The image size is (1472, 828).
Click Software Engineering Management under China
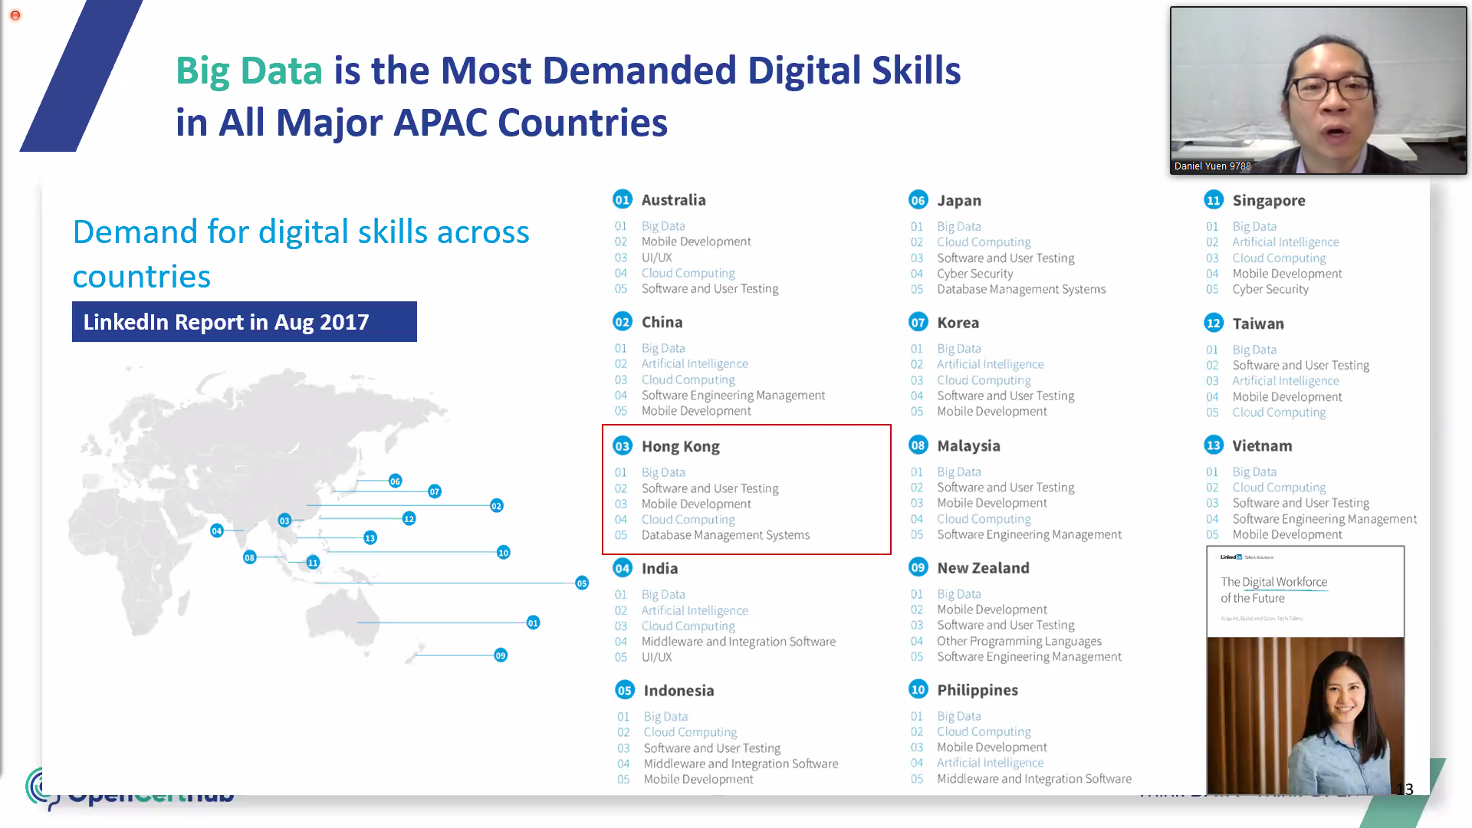[x=733, y=396]
